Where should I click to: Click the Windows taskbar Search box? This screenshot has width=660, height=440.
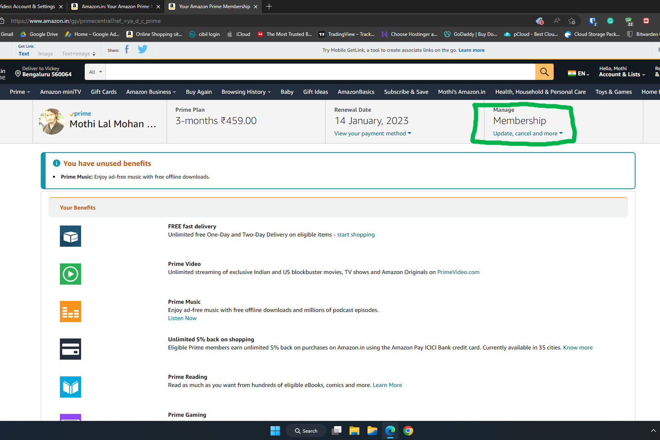(306, 431)
